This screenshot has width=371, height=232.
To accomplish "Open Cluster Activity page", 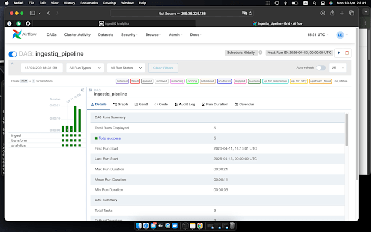I will (77, 35).
